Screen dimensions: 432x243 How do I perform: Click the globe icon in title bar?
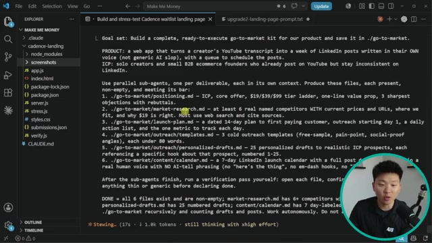(348, 6)
